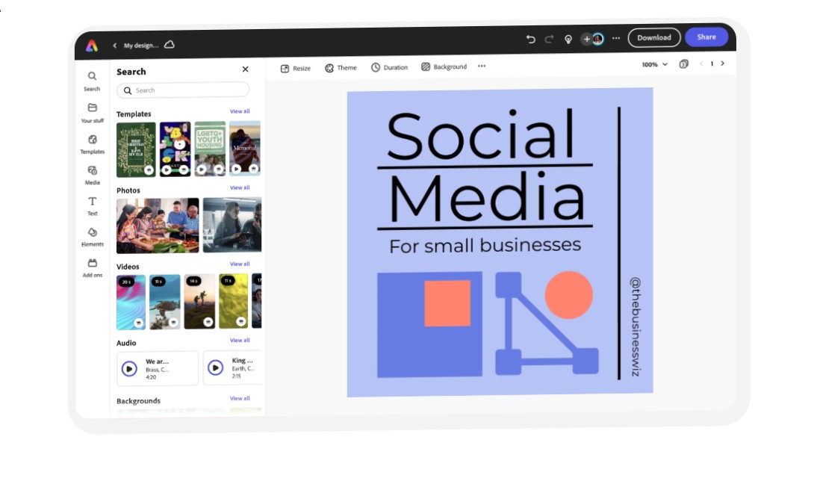814x478 pixels.
Task: Open Your stuff from the sidebar
Action: [92, 110]
